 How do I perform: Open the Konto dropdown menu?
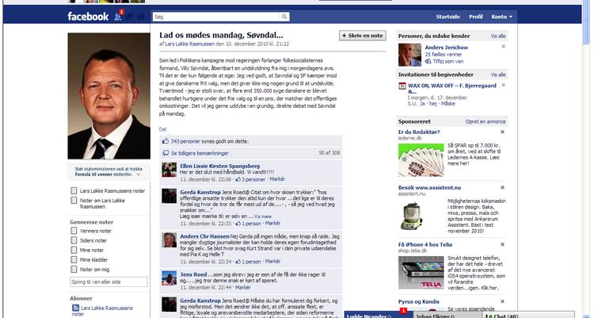point(502,17)
